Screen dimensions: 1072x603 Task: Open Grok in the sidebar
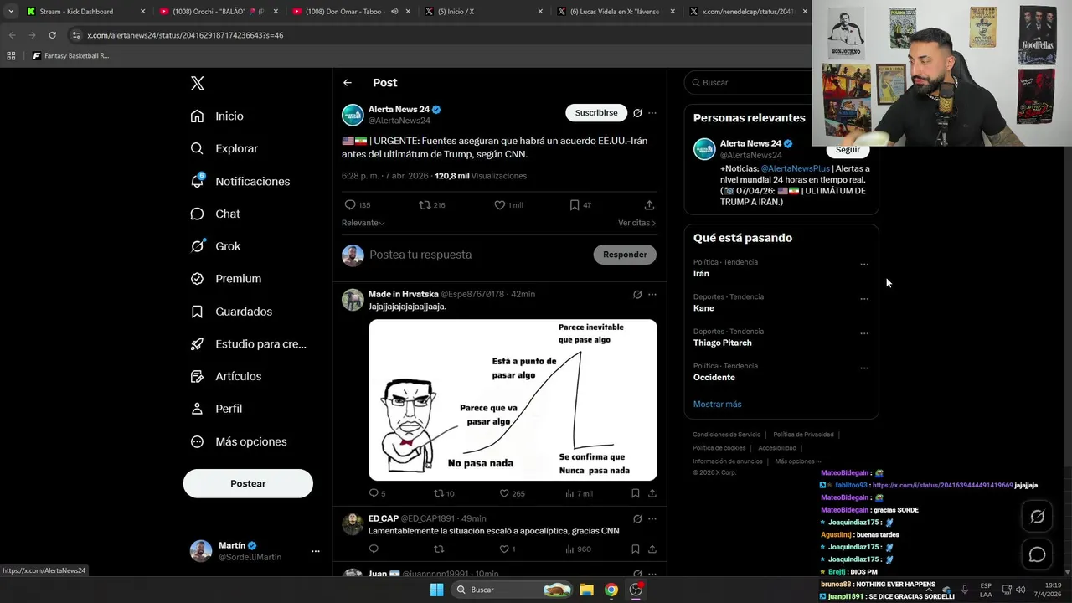[215, 246]
